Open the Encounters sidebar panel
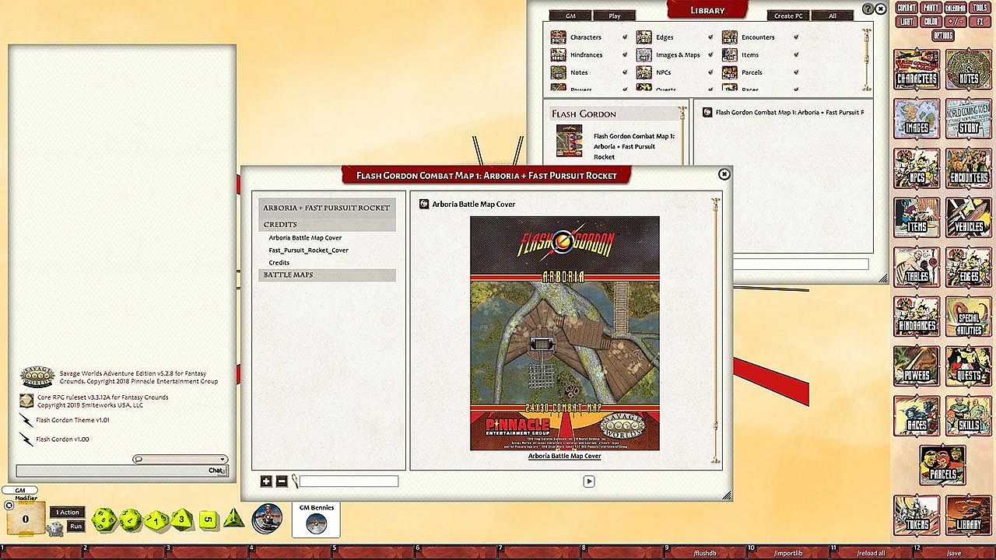This screenshot has height=560, width=996. tap(968, 169)
